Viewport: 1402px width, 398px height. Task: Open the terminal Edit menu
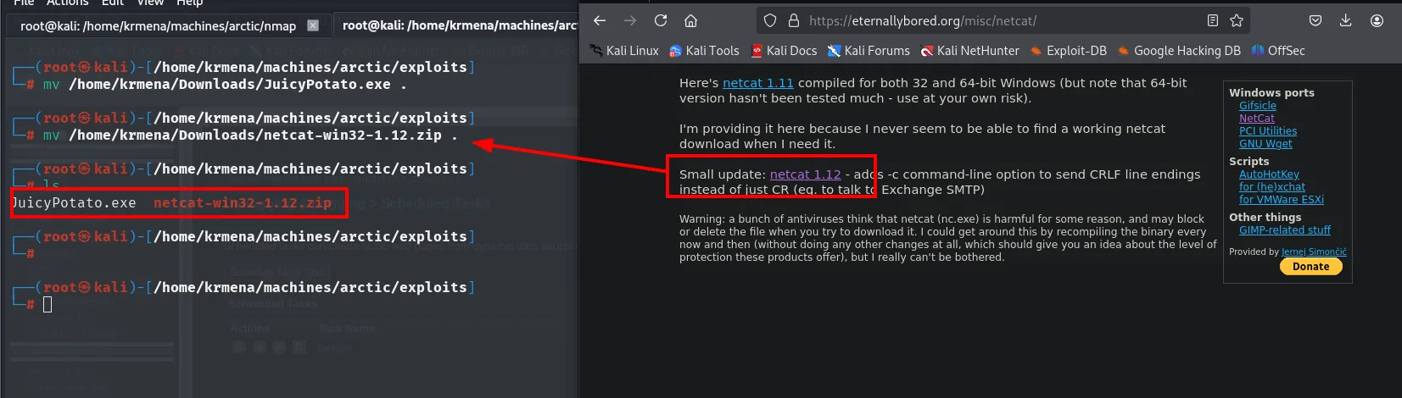(x=113, y=3)
